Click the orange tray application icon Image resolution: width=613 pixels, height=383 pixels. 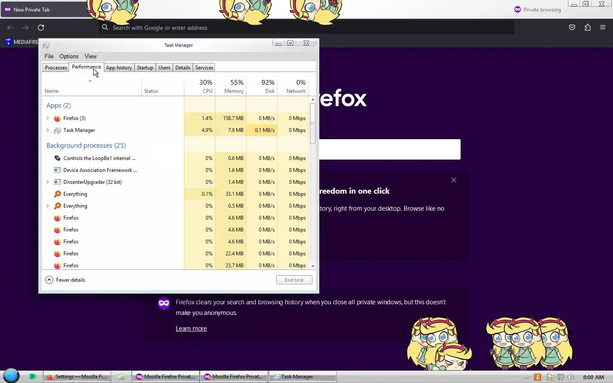tap(538, 377)
